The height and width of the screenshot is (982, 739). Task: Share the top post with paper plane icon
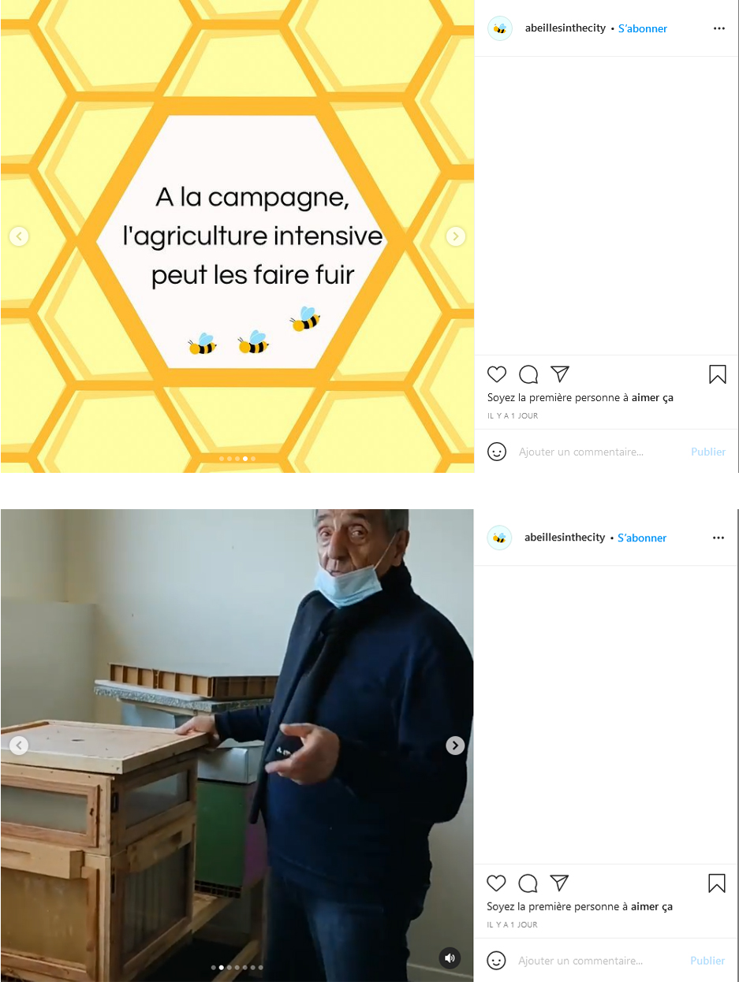560,374
